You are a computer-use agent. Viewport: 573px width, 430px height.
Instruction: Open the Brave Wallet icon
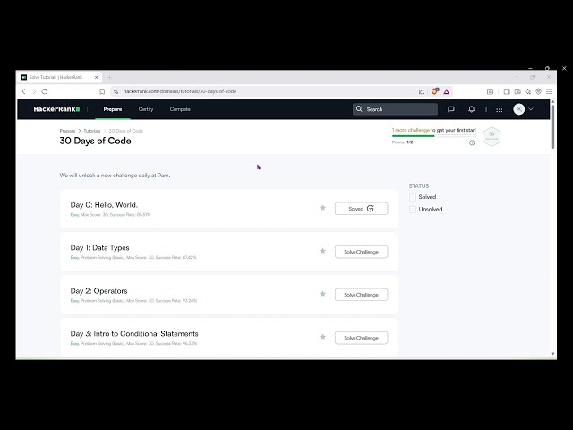pyautogui.click(x=517, y=91)
